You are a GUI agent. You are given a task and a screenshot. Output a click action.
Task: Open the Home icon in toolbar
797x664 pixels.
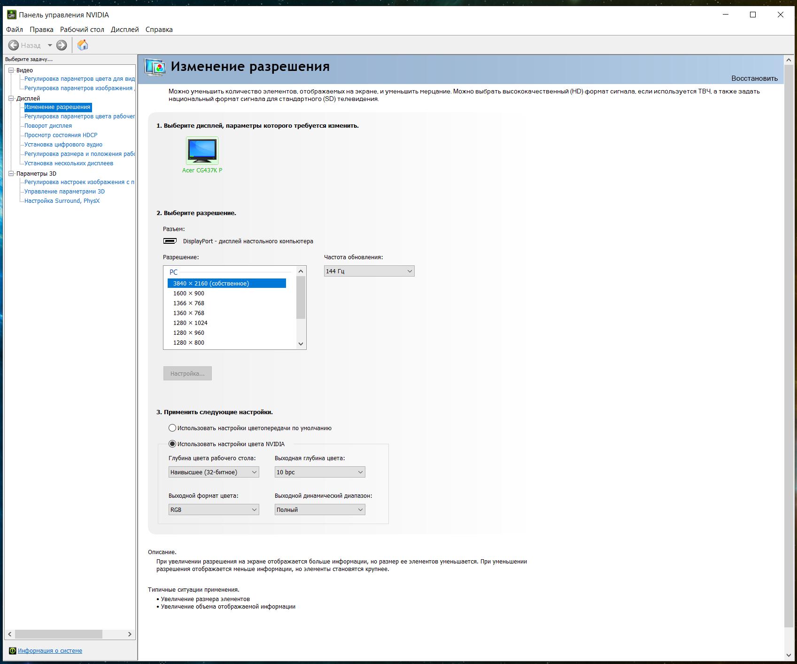point(83,45)
